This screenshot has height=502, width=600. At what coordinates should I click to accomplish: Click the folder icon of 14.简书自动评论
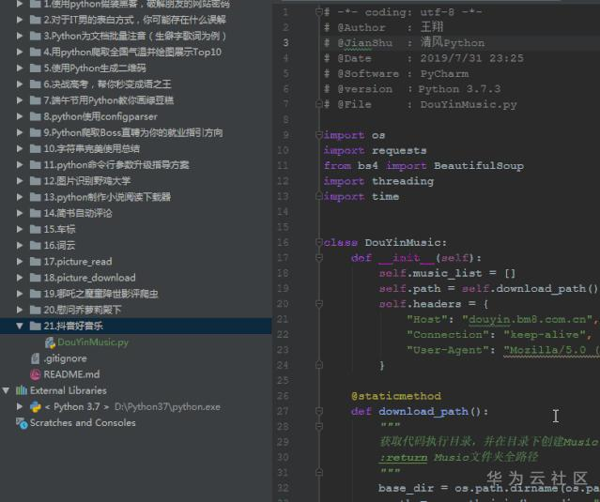click(35, 213)
